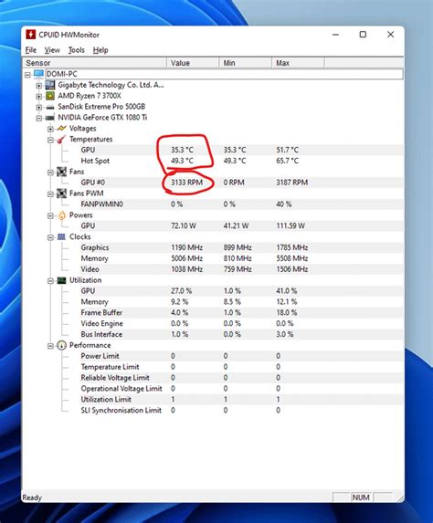Click the Temperatures thermometer icon
Viewport: 433px width, 523px height.
click(62, 139)
